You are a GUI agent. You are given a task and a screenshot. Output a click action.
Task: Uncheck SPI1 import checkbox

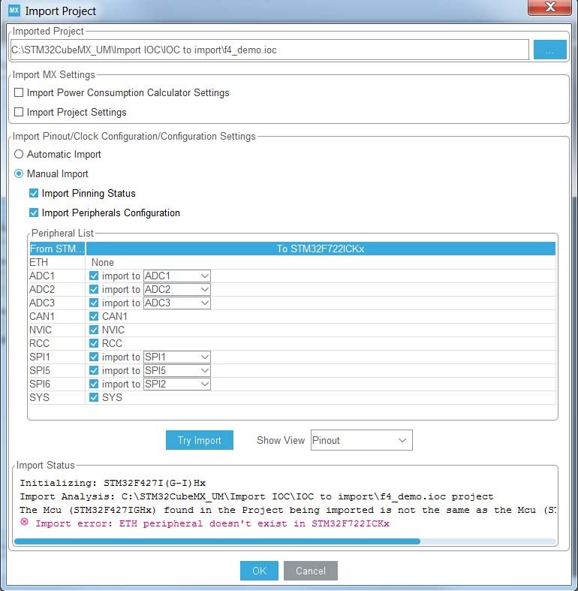tap(94, 357)
